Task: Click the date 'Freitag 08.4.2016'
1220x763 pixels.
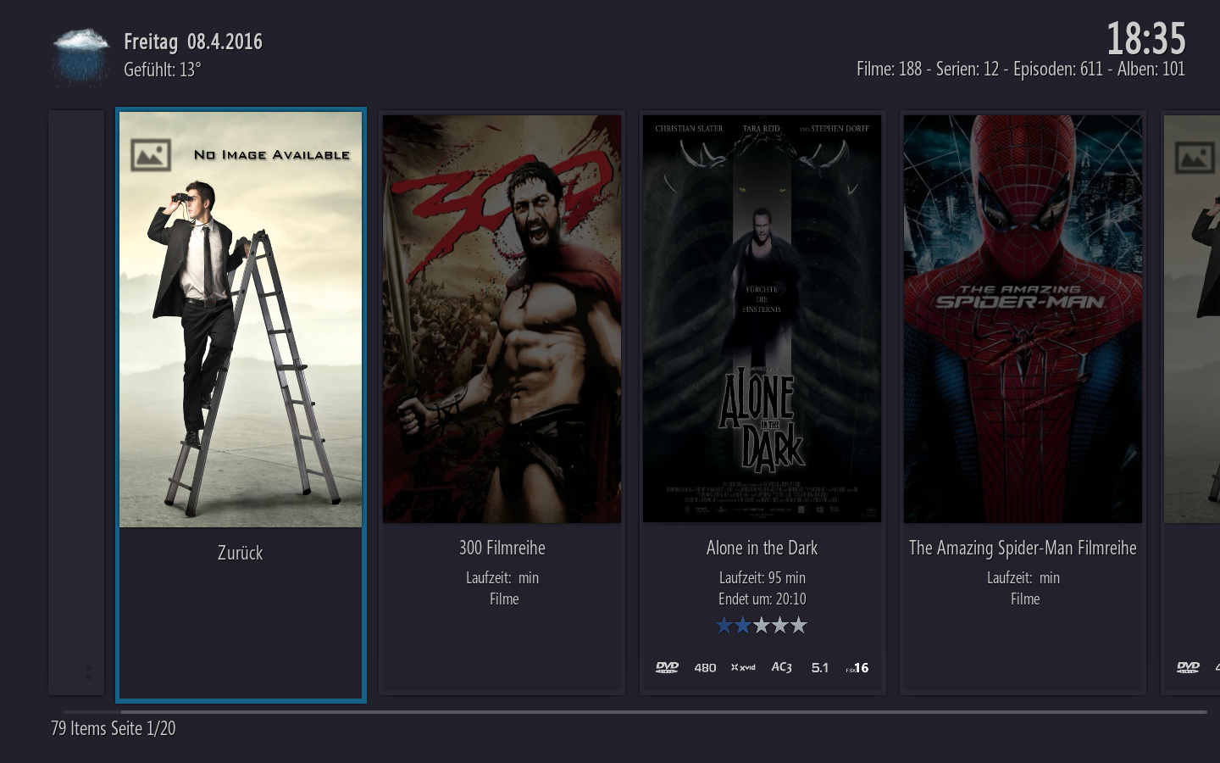Action: (x=193, y=42)
